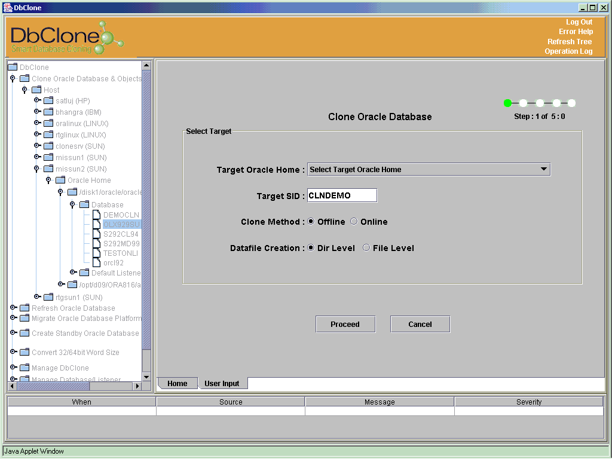Click the Migrate Oracle Database Platform folder icon

(x=25, y=318)
